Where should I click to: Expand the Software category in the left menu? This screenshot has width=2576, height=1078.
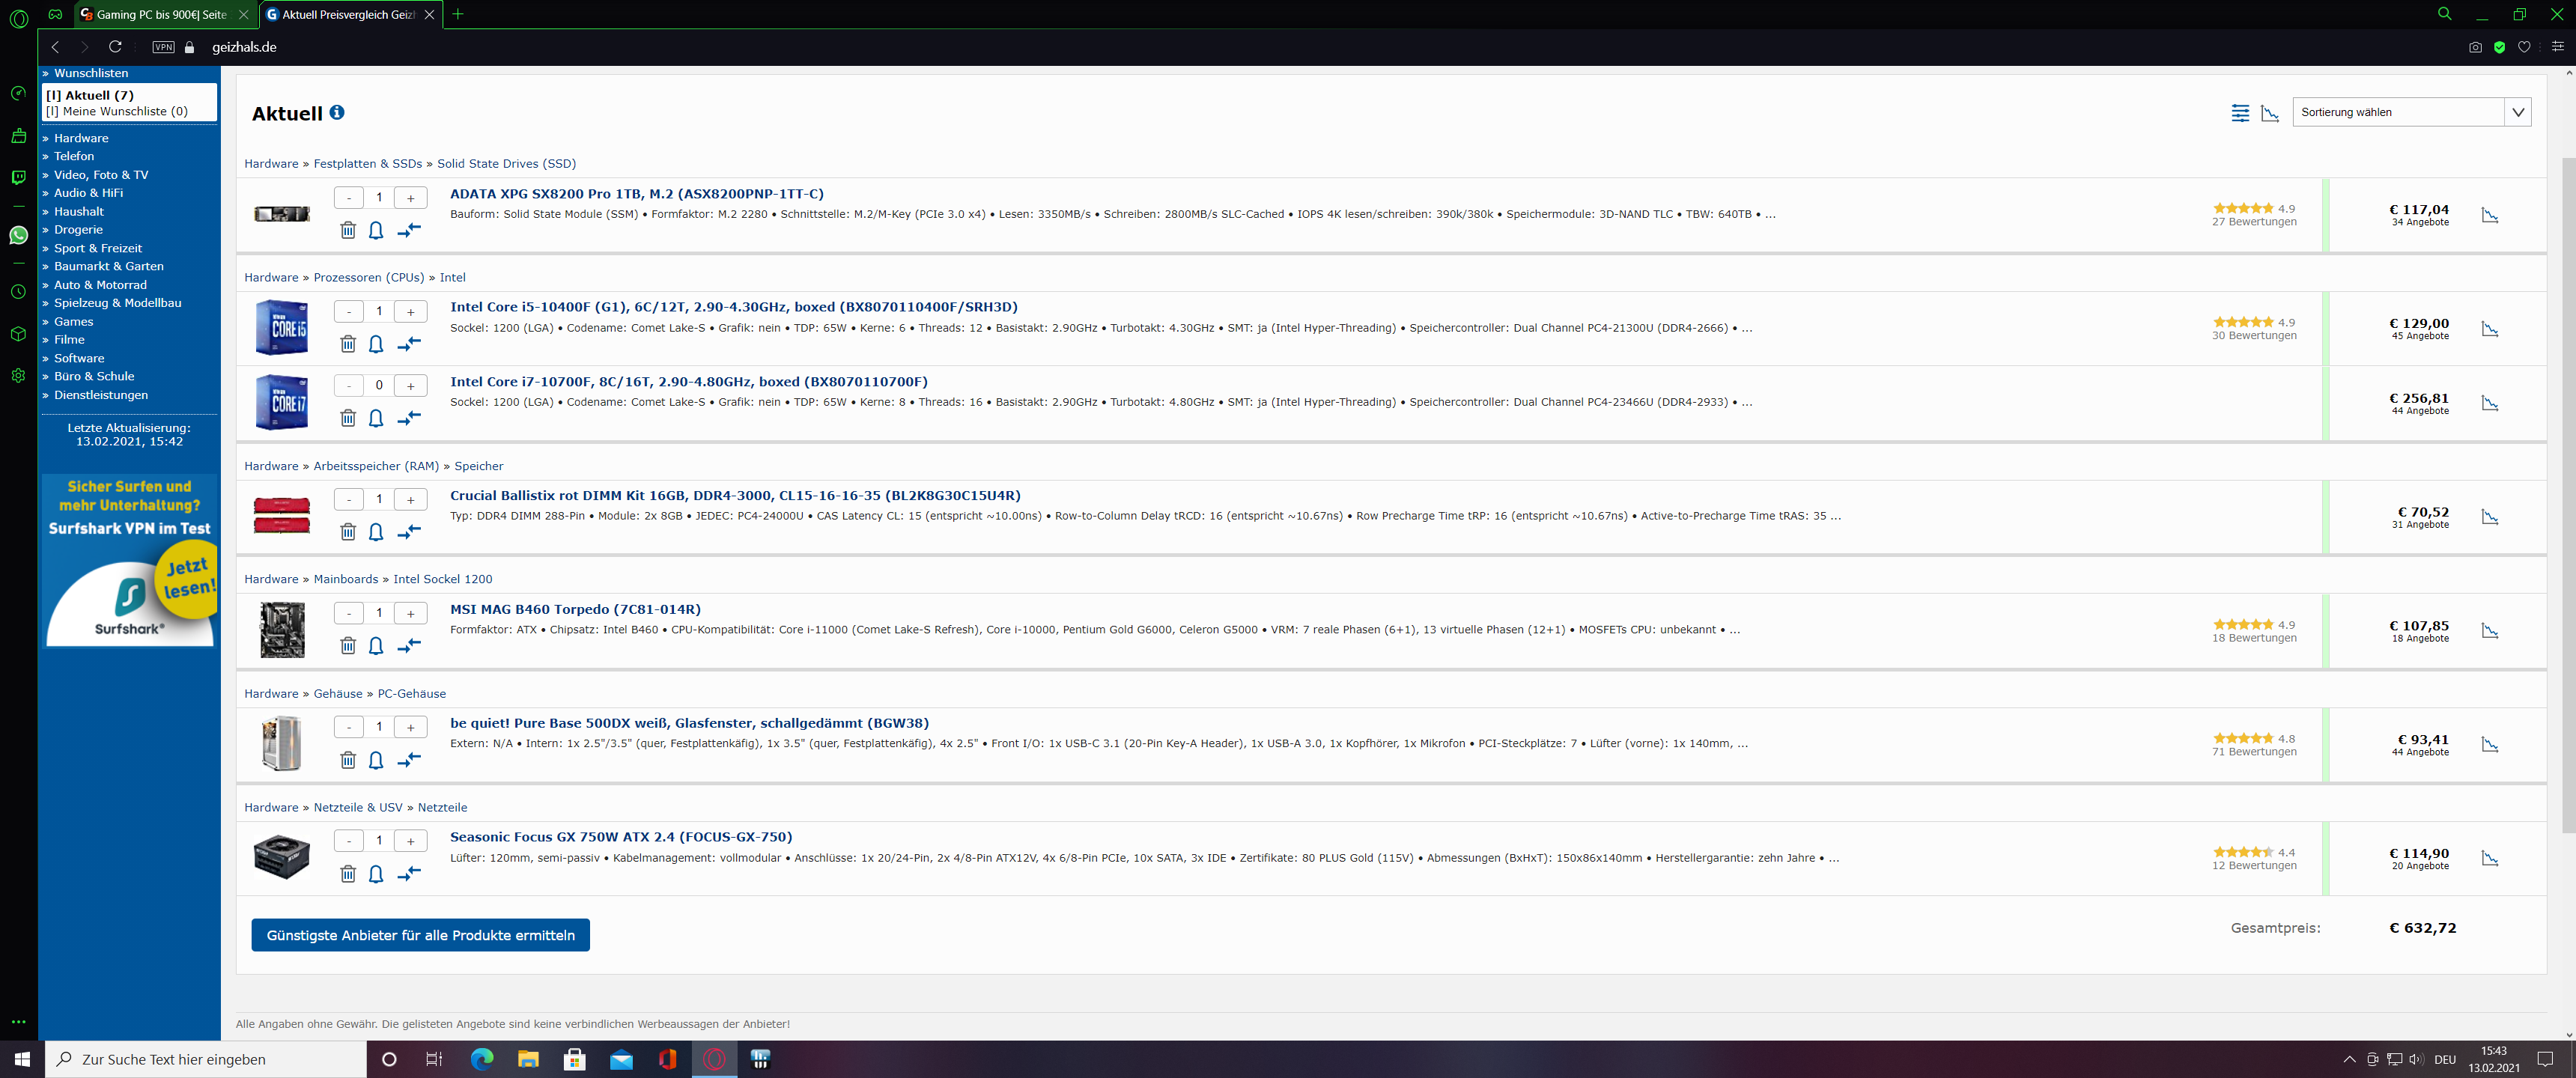79,358
